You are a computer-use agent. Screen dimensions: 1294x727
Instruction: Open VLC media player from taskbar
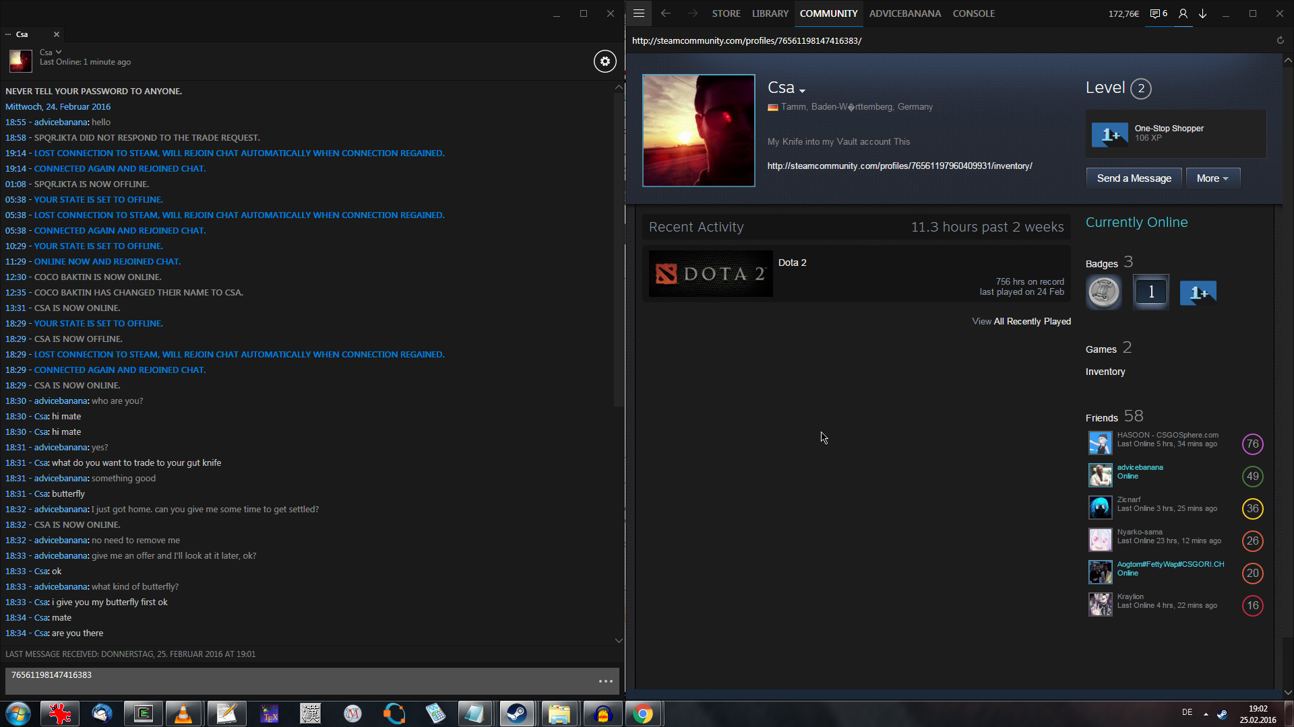pos(183,714)
